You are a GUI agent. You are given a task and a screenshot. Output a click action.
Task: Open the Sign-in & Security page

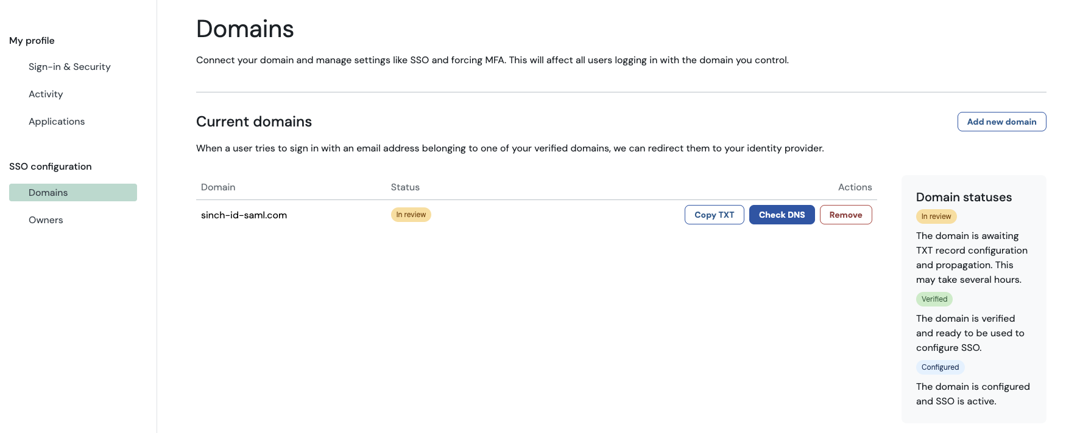click(x=69, y=67)
